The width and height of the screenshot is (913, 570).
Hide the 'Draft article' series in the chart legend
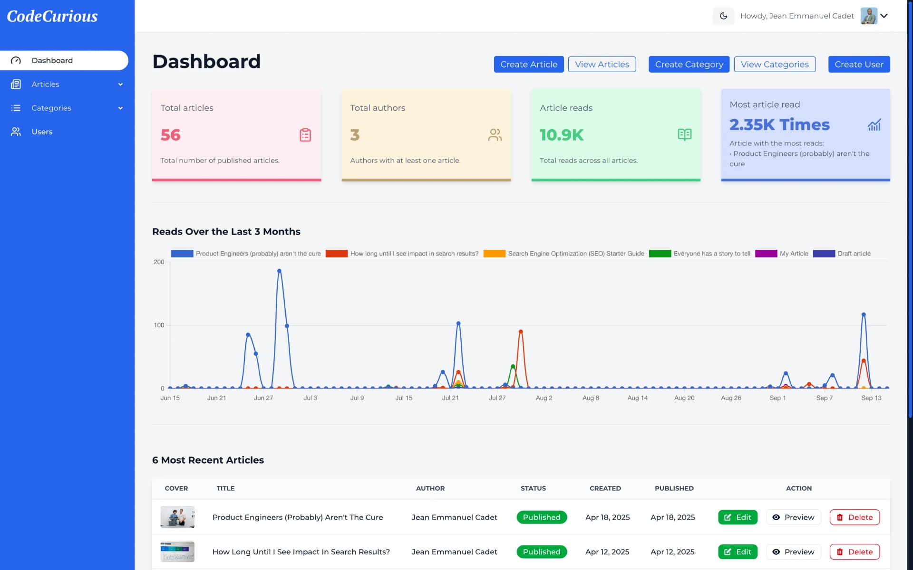(x=854, y=253)
